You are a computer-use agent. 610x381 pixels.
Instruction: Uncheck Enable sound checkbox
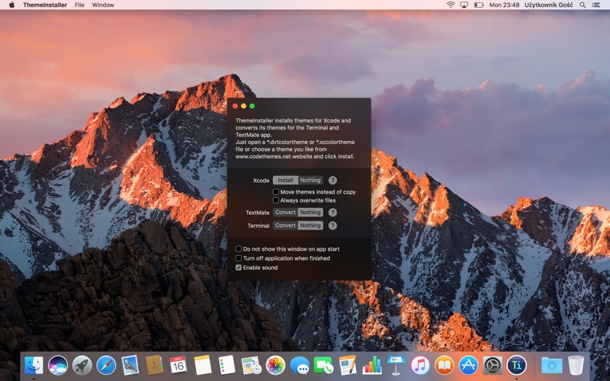pos(239,267)
